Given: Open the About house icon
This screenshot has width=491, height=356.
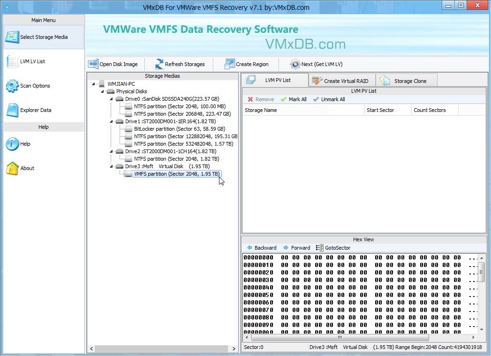Looking at the screenshot, I should coord(12,168).
